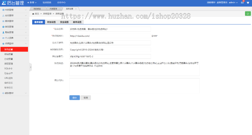The image size is (252, 135).
Task: Expand the 角色管理 sidebar chevron
Action: pyautogui.click(x=26, y=32)
